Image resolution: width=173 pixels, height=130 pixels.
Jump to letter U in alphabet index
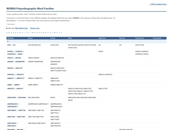[50, 33]
